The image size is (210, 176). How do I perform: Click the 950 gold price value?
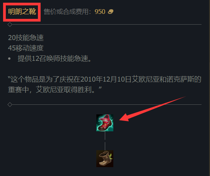tap(100, 12)
